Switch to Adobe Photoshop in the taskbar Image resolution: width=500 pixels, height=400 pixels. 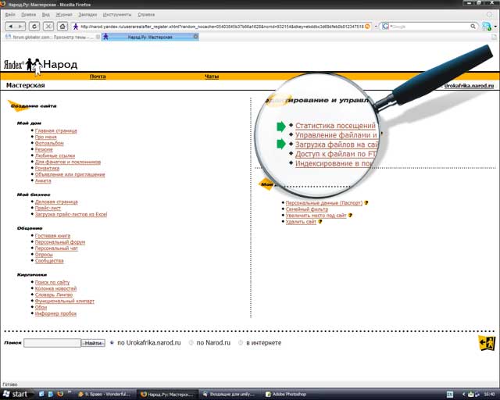pyautogui.click(x=286, y=395)
